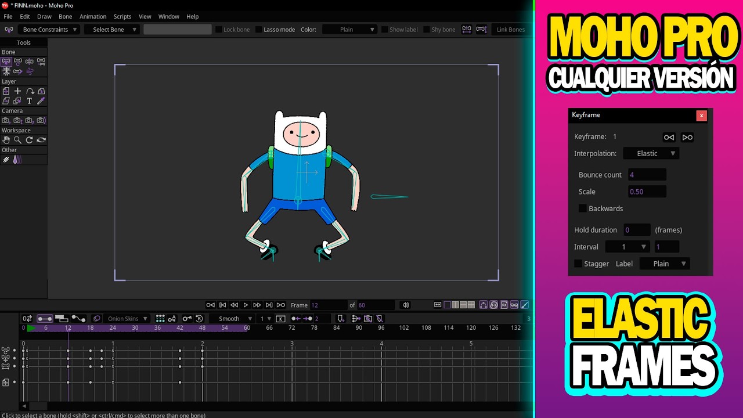Image resolution: width=743 pixels, height=418 pixels.
Task: Select the Add Bone tool
Action: [29, 61]
